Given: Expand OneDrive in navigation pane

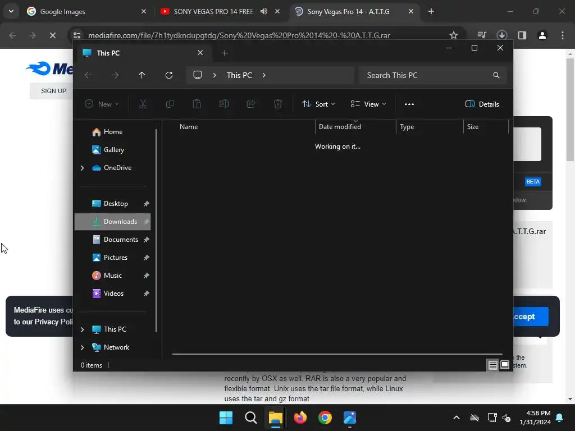Looking at the screenshot, I should (x=82, y=168).
